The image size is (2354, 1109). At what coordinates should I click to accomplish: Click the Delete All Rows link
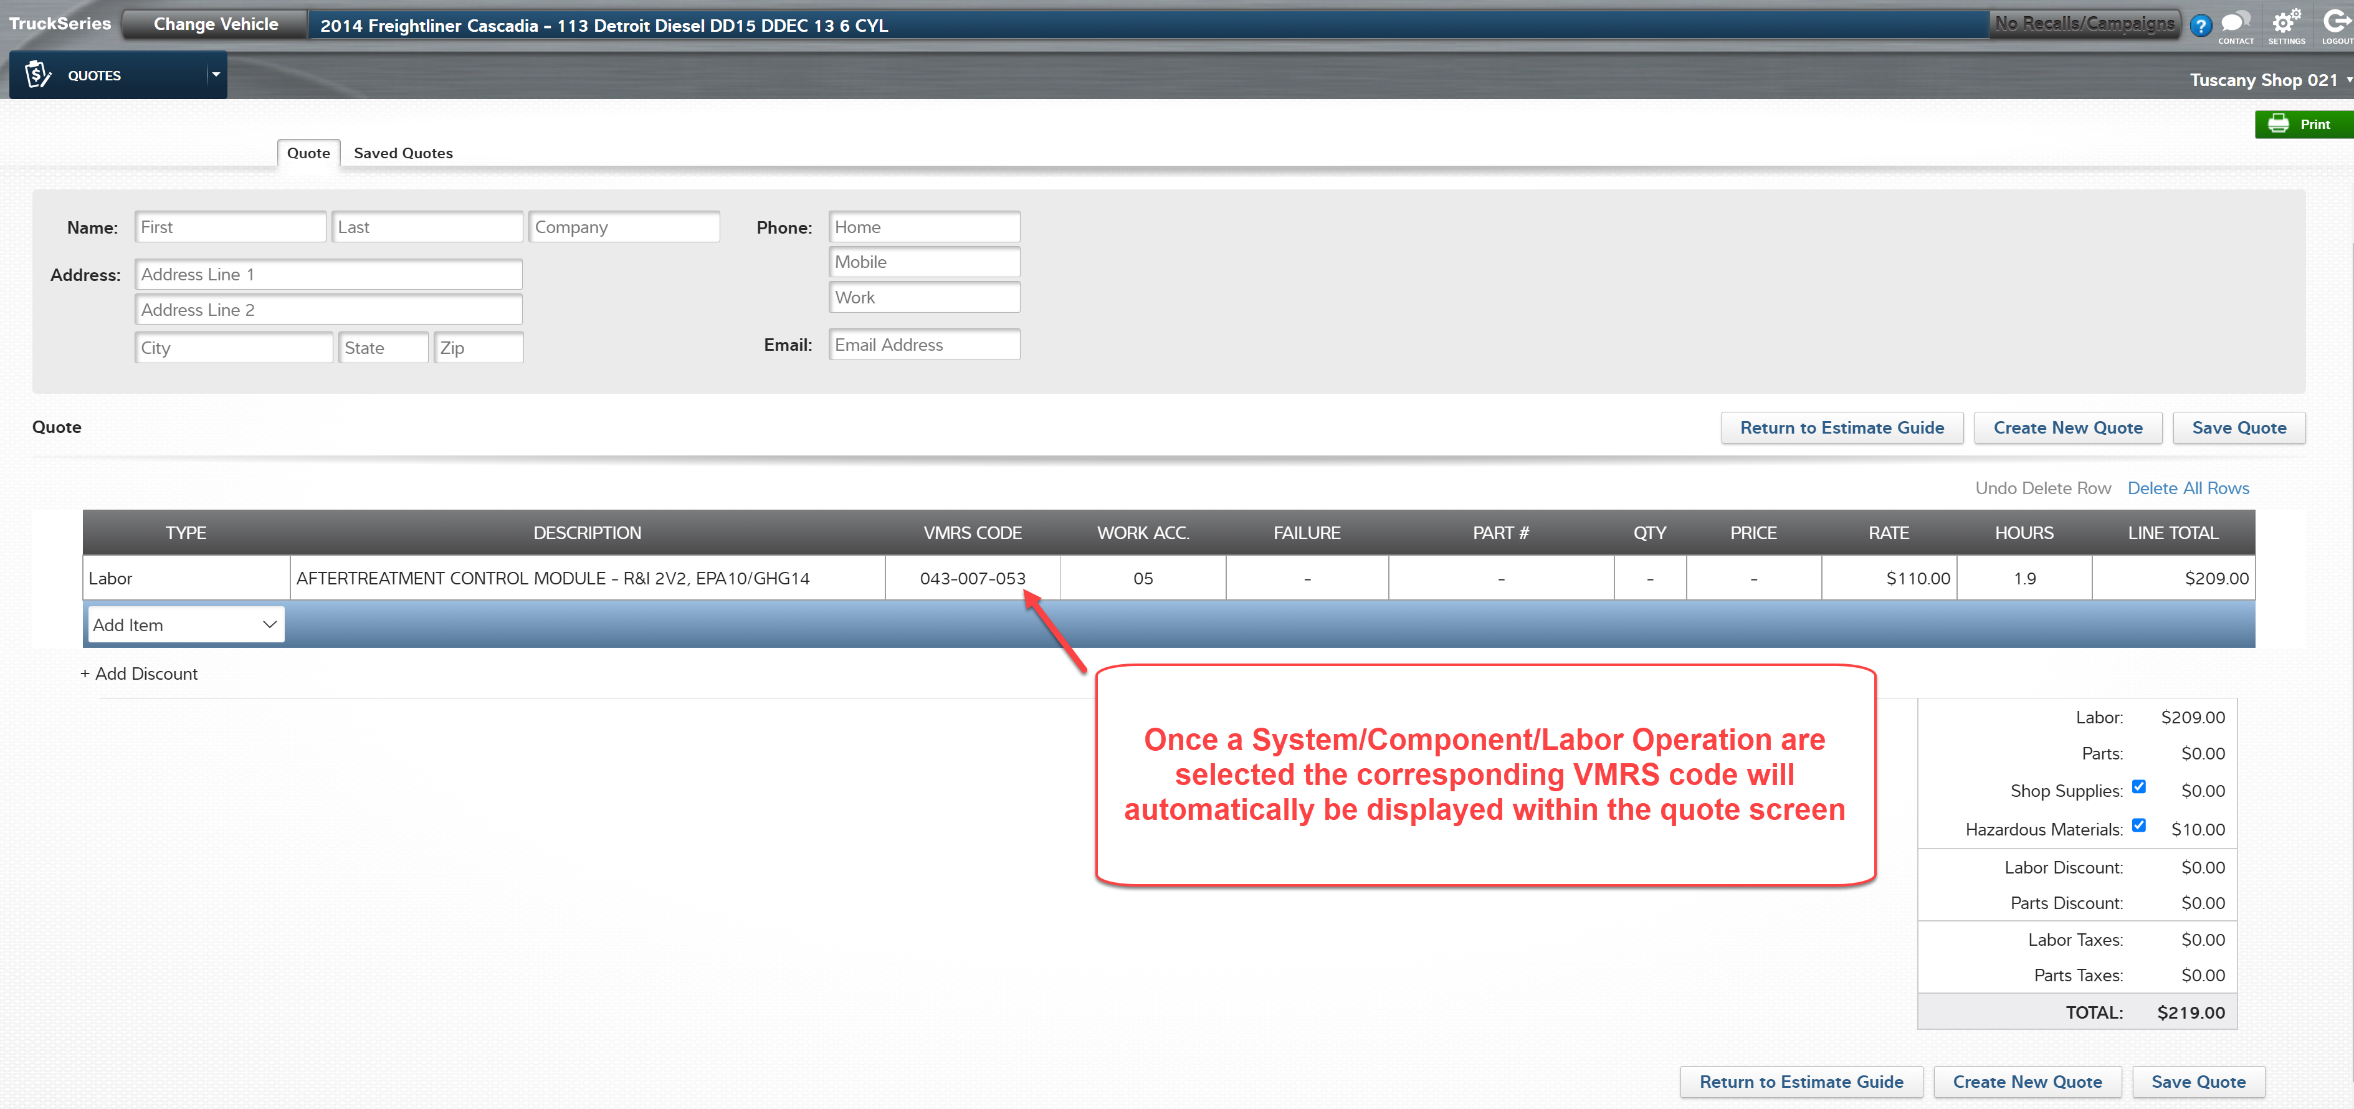[2188, 488]
